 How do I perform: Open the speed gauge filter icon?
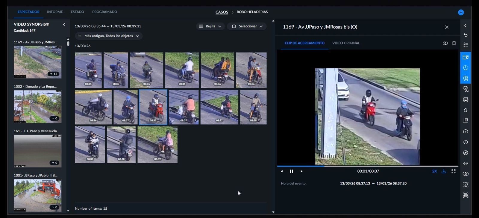[466, 131]
